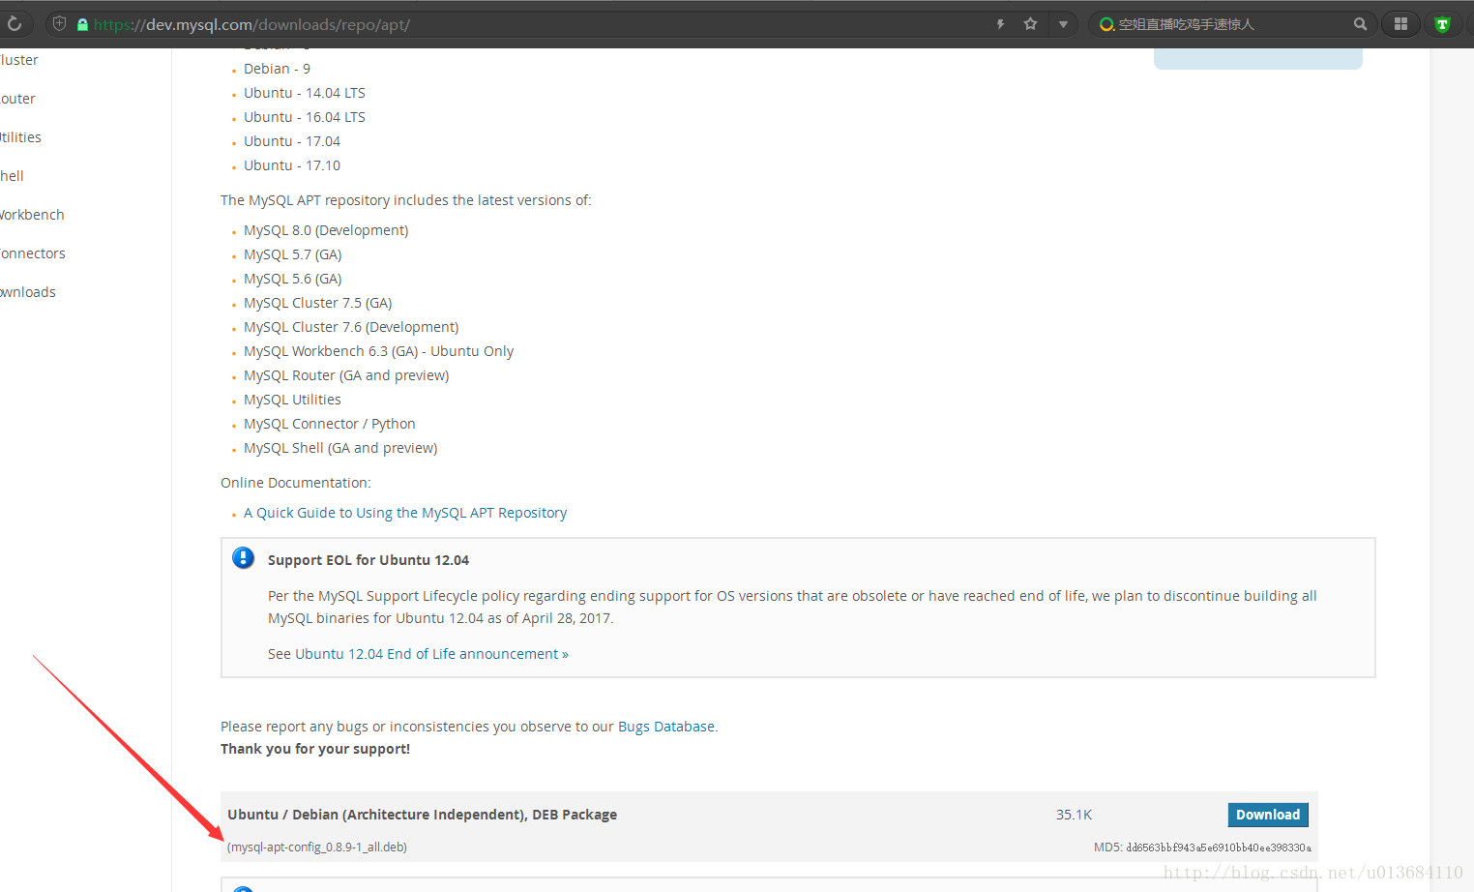This screenshot has height=892, width=1474.
Task: Open the Workbench sidebar item
Action: point(32,215)
